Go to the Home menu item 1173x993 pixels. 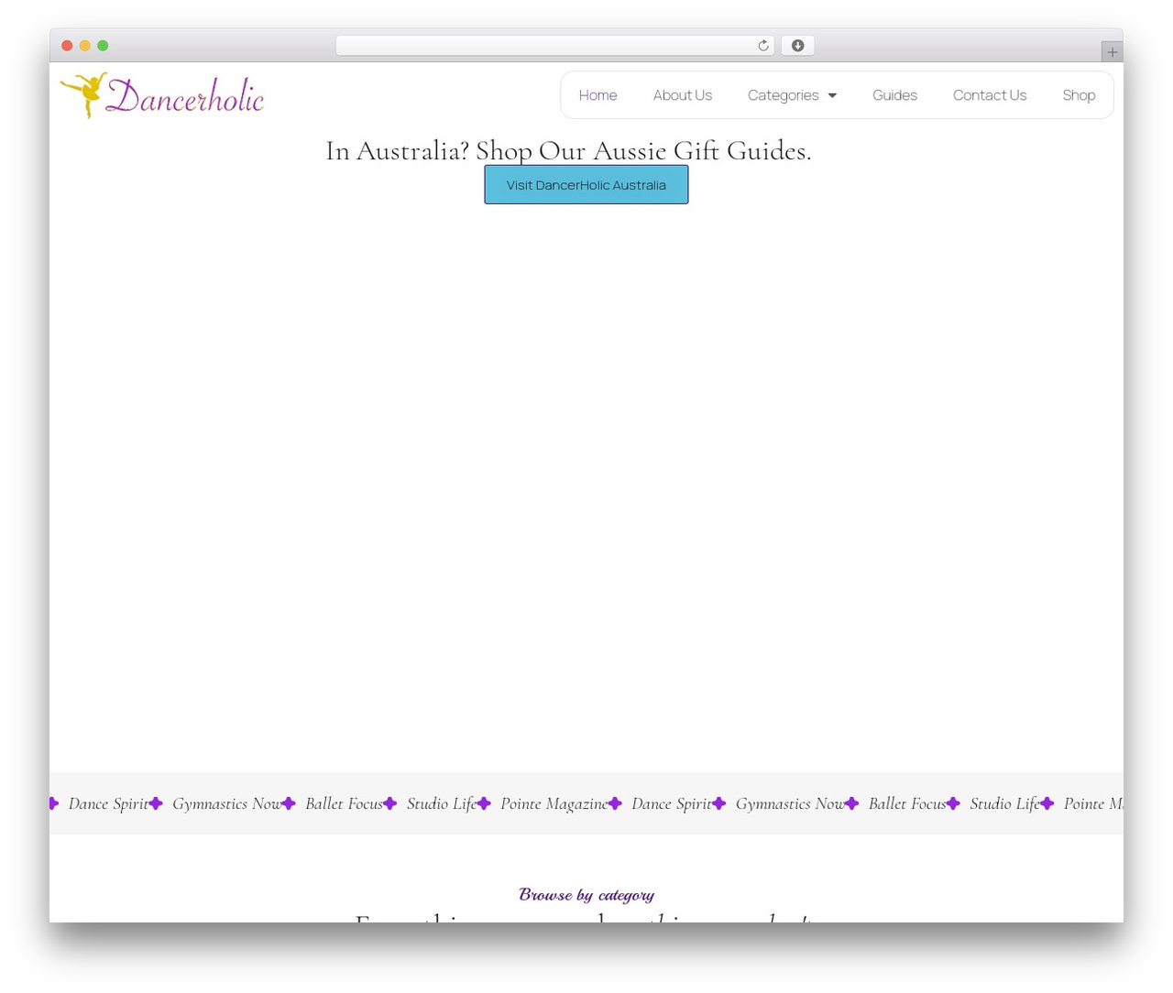[597, 95]
